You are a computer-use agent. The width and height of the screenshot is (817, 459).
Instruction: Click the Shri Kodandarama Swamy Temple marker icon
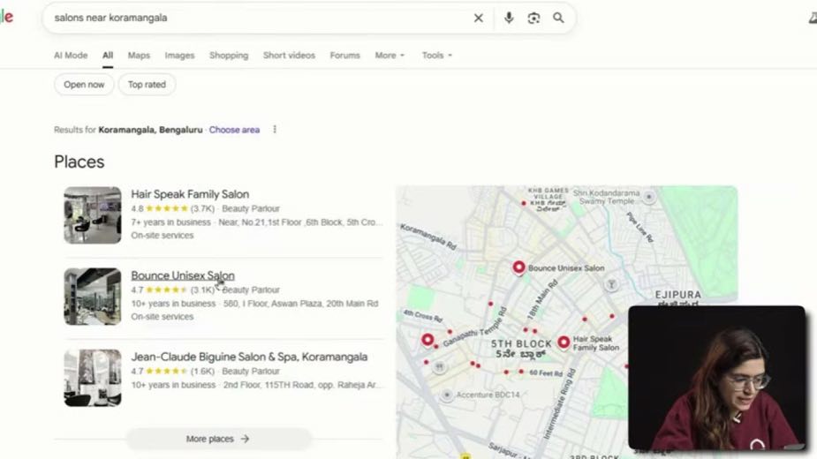pyautogui.click(x=648, y=197)
